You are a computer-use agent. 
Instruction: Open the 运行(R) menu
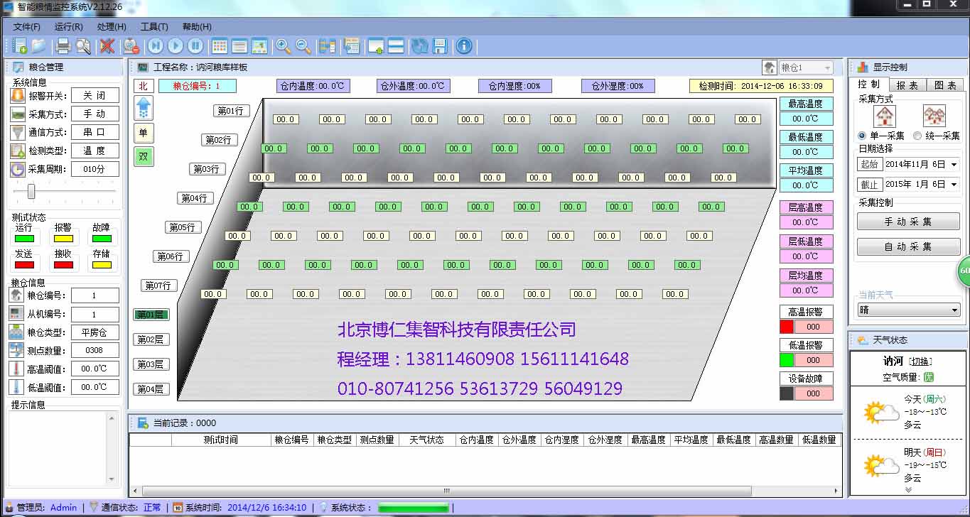(x=69, y=26)
